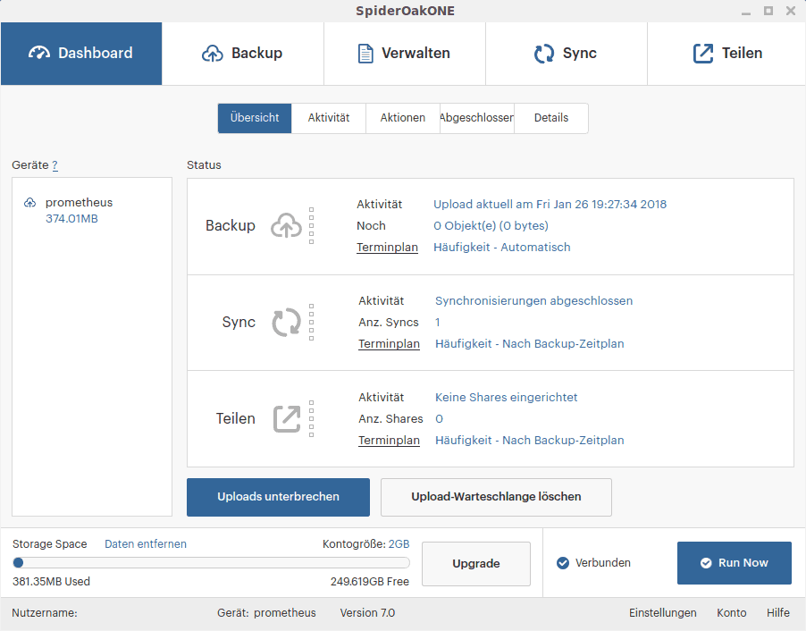
Task: Click the dotted indicator beside Backup status
Action: 311,226
